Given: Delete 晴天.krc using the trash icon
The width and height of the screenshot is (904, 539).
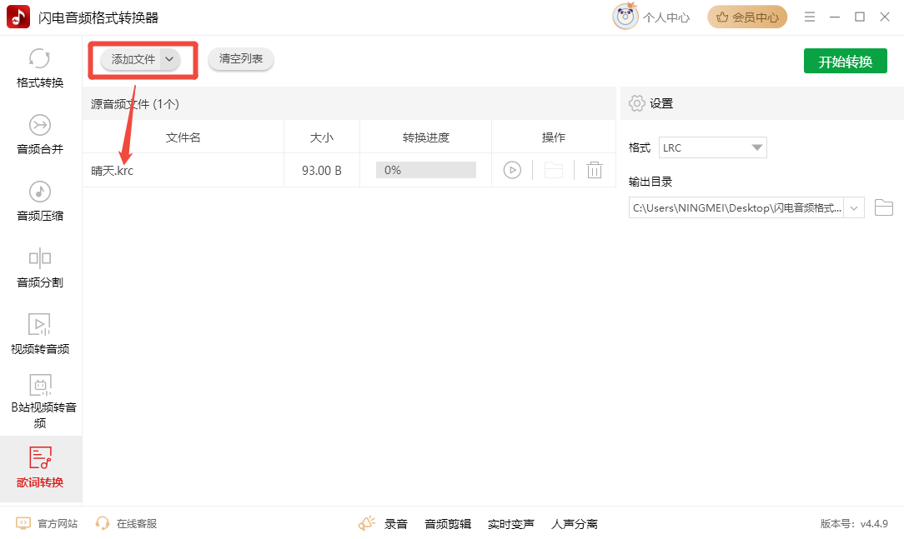Looking at the screenshot, I should point(594,170).
